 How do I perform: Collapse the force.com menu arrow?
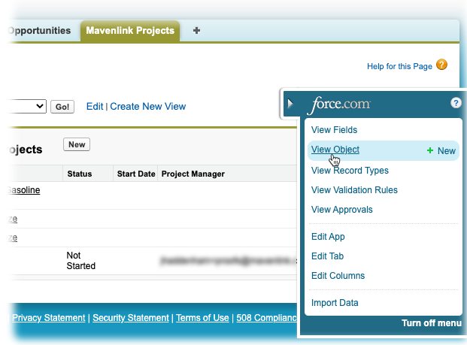tap(290, 104)
